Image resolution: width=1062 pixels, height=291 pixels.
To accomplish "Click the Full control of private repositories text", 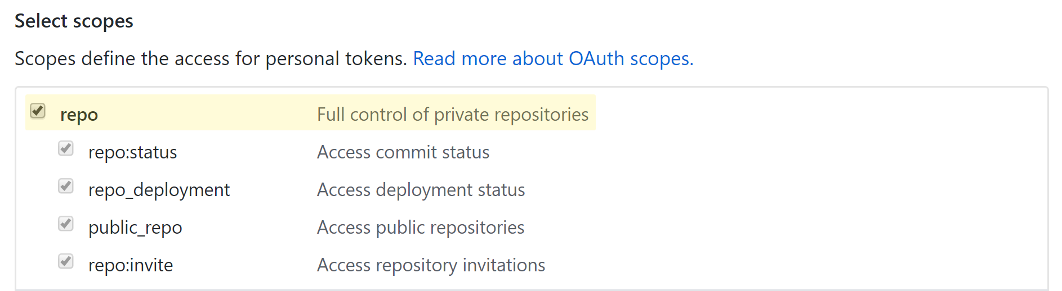I will tap(452, 115).
